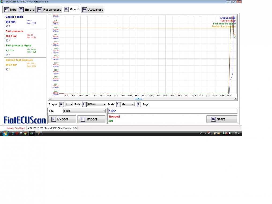Image resolution: width=272 pixels, height=204 pixels.
Task: Uncheck the Engine speed graph checkbox
Action: pos(7,26)
